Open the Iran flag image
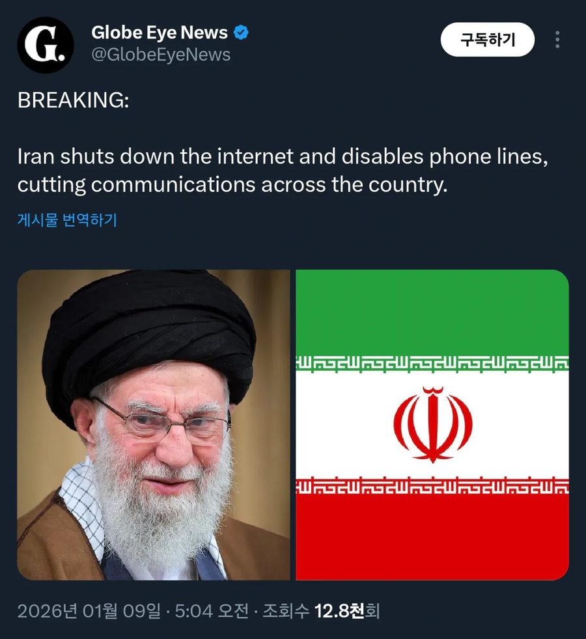Viewport: 586px width, 639px height. [432, 425]
